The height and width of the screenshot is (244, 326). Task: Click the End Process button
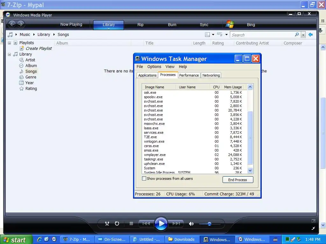pyautogui.click(x=238, y=180)
